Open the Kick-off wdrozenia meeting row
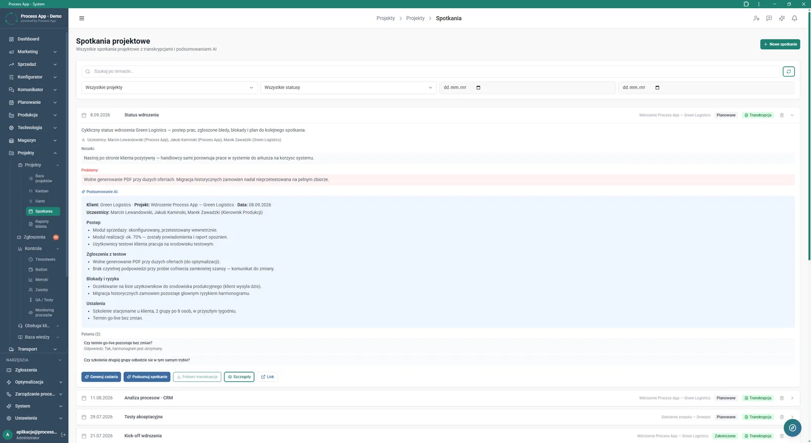This screenshot has width=811, height=443. point(438,436)
